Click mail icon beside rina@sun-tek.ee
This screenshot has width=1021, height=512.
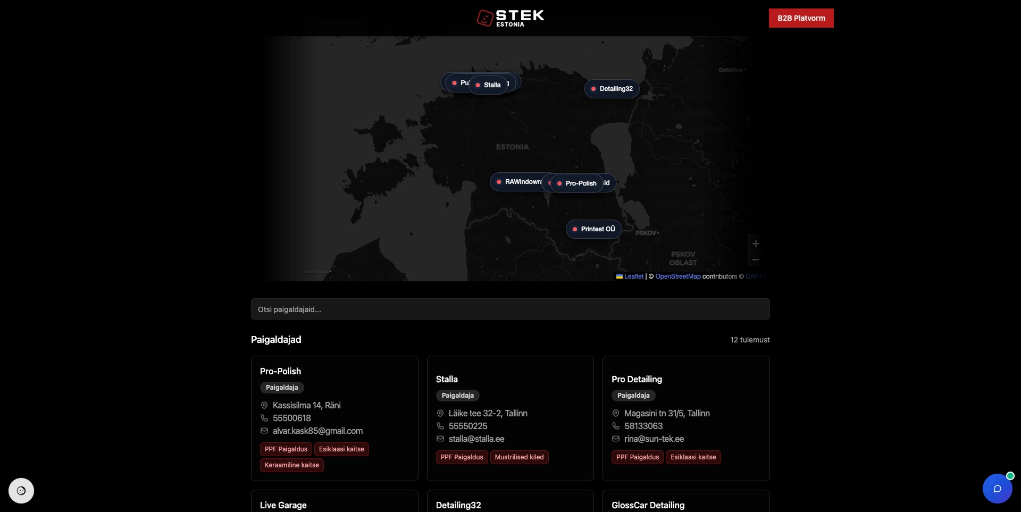click(x=616, y=439)
